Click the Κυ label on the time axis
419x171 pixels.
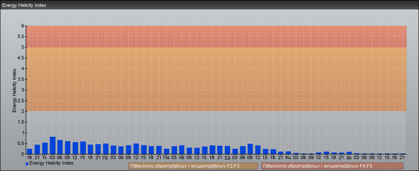pyautogui.click(x=288, y=158)
